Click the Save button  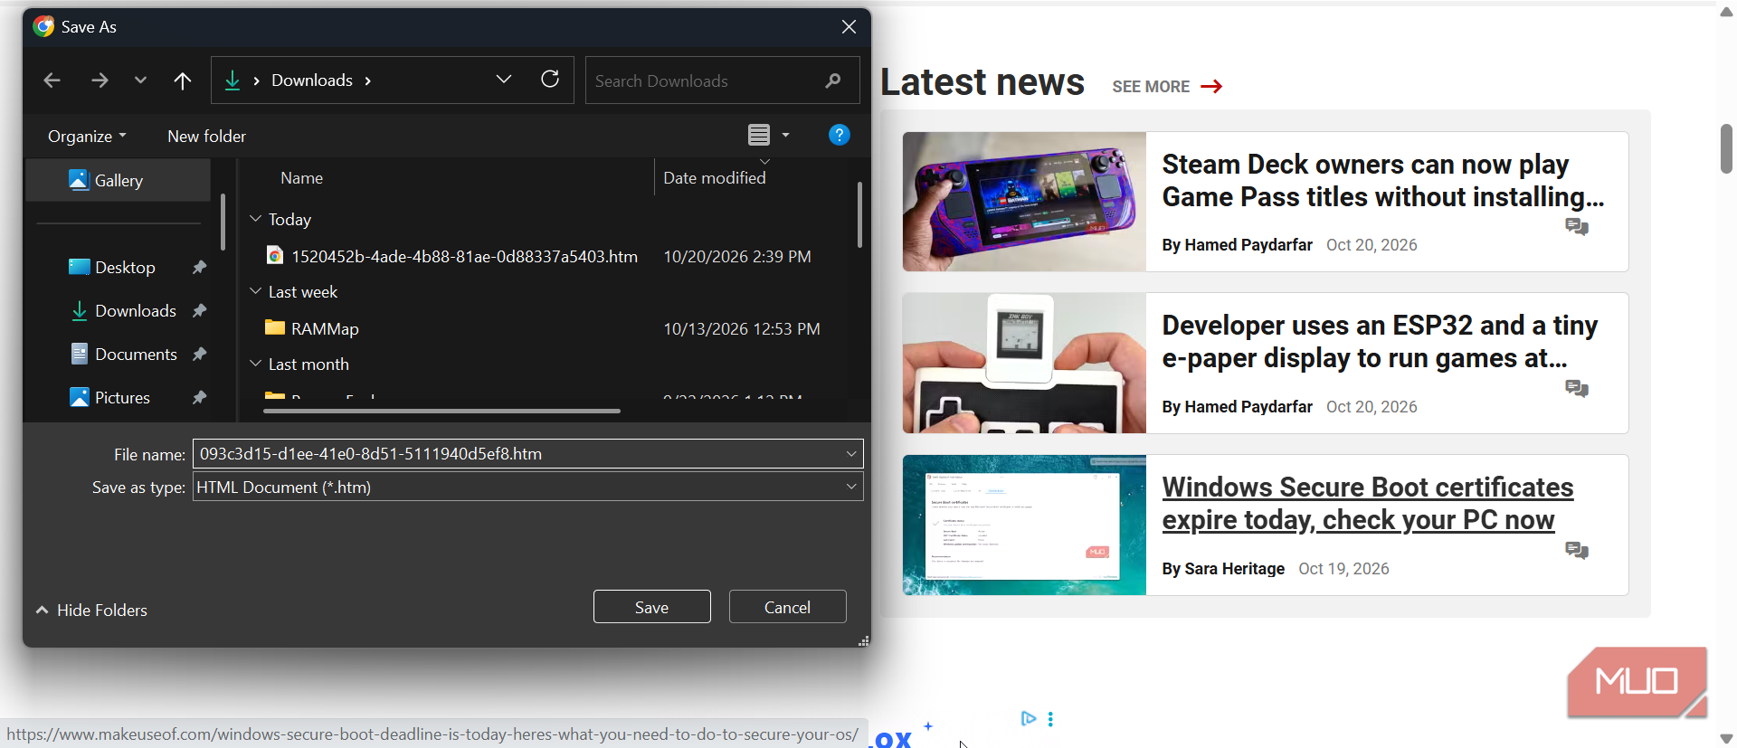coord(652,607)
